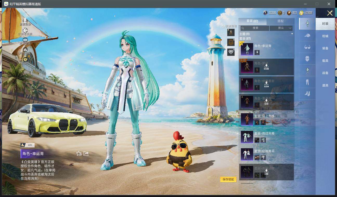Image resolution: width=337 pixels, height=197 pixels.
Task: Click the 动作 action button
Action: [x=28, y=145]
